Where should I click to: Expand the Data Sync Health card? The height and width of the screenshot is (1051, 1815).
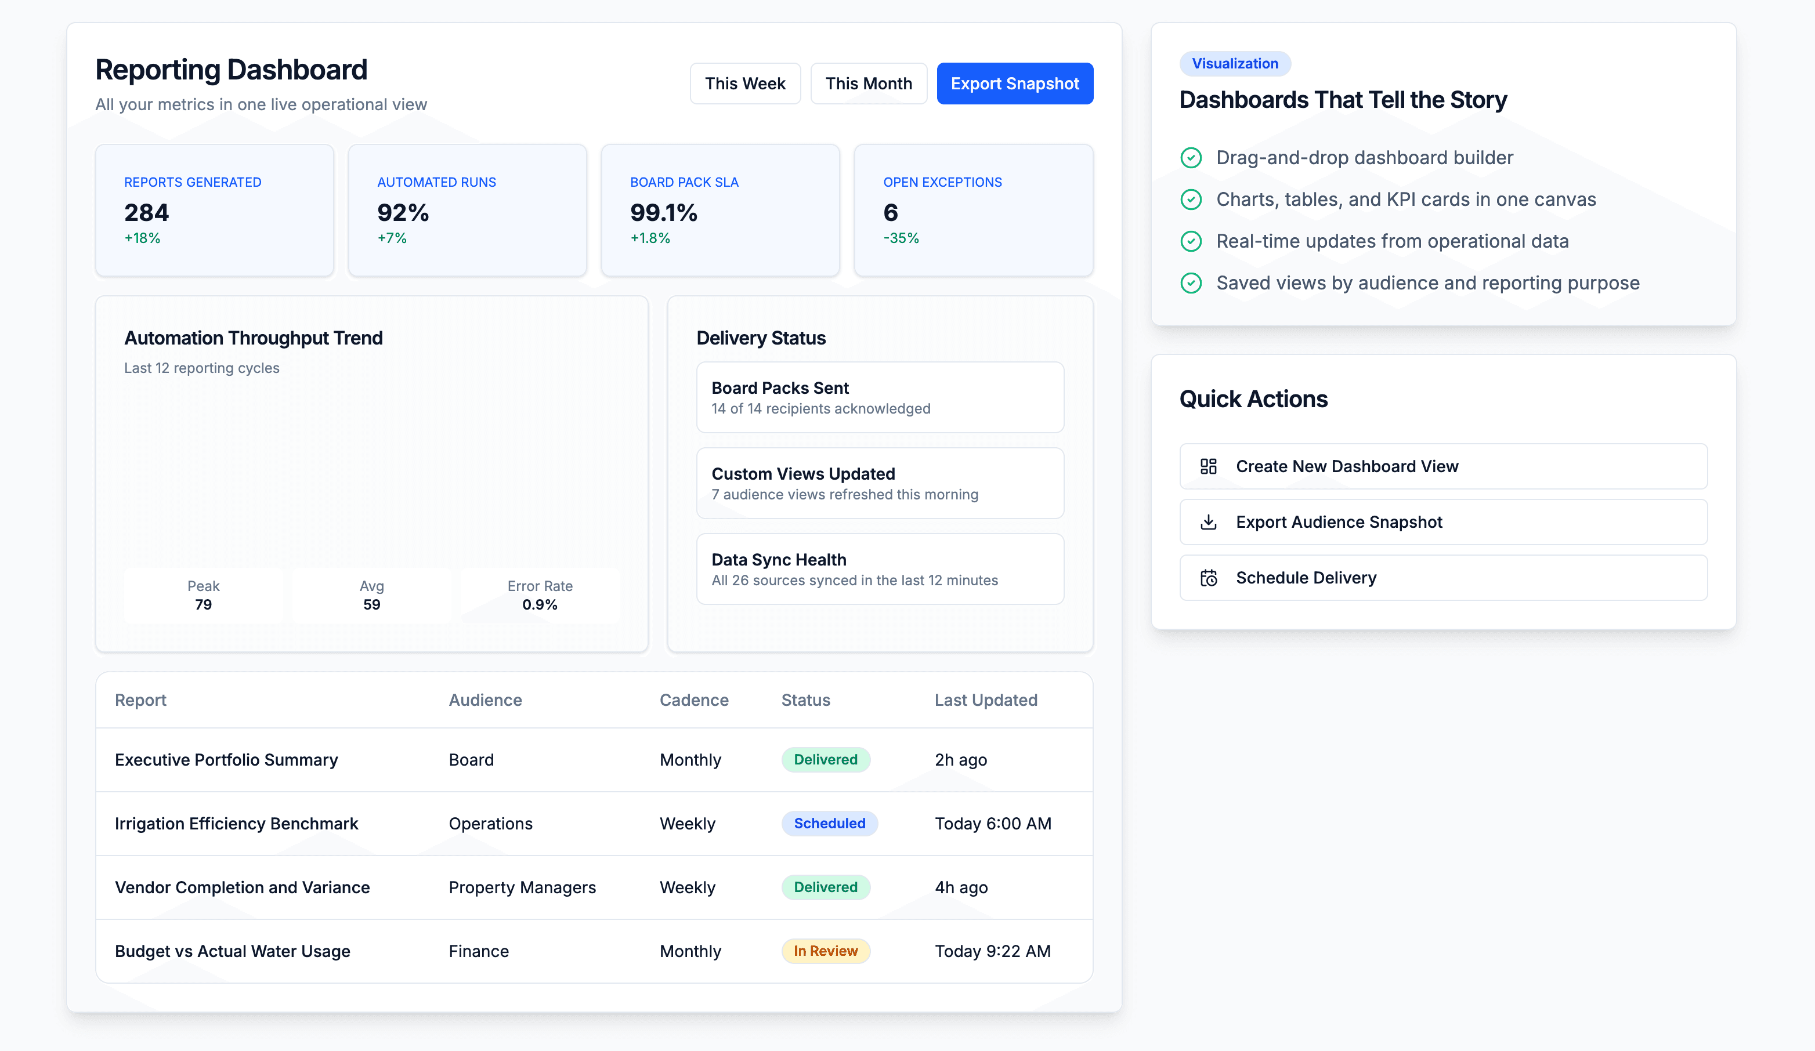pyautogui.click(x=880, y=568)
